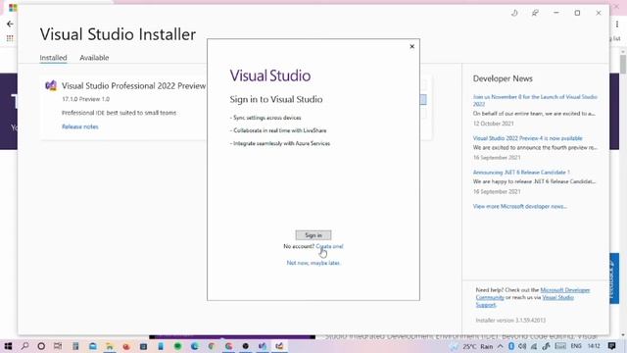The width and height of the screenshot is (627, 353).
Task: Open the notification center icon
Action: point(611,346)
